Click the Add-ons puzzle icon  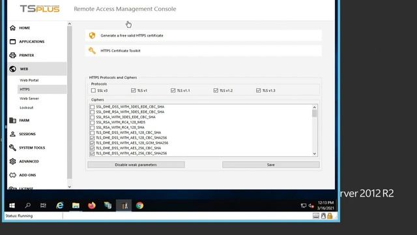pos(12,175)
